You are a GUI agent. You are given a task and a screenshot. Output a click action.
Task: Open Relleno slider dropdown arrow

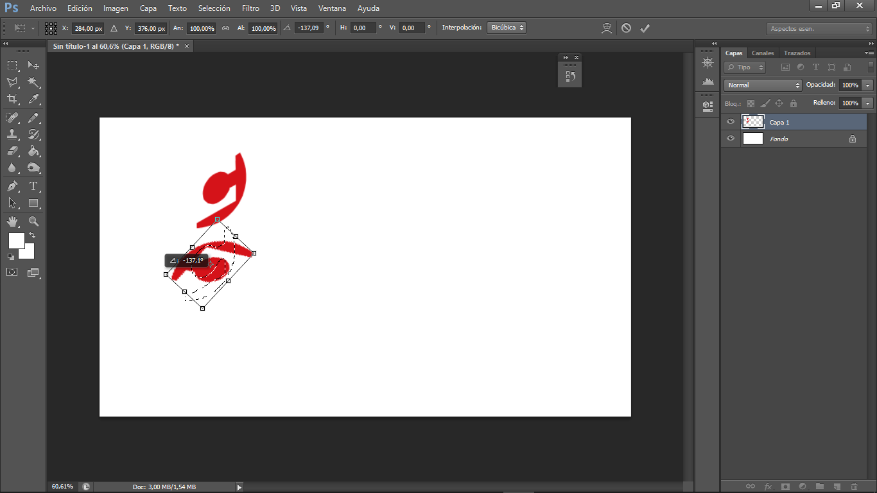[x=868, y=103]
